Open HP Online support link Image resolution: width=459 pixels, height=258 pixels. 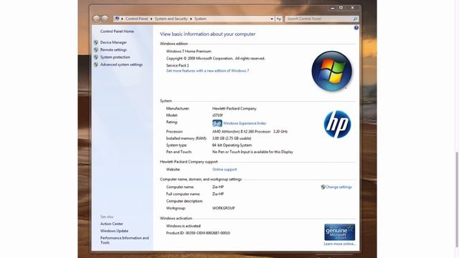224,169
